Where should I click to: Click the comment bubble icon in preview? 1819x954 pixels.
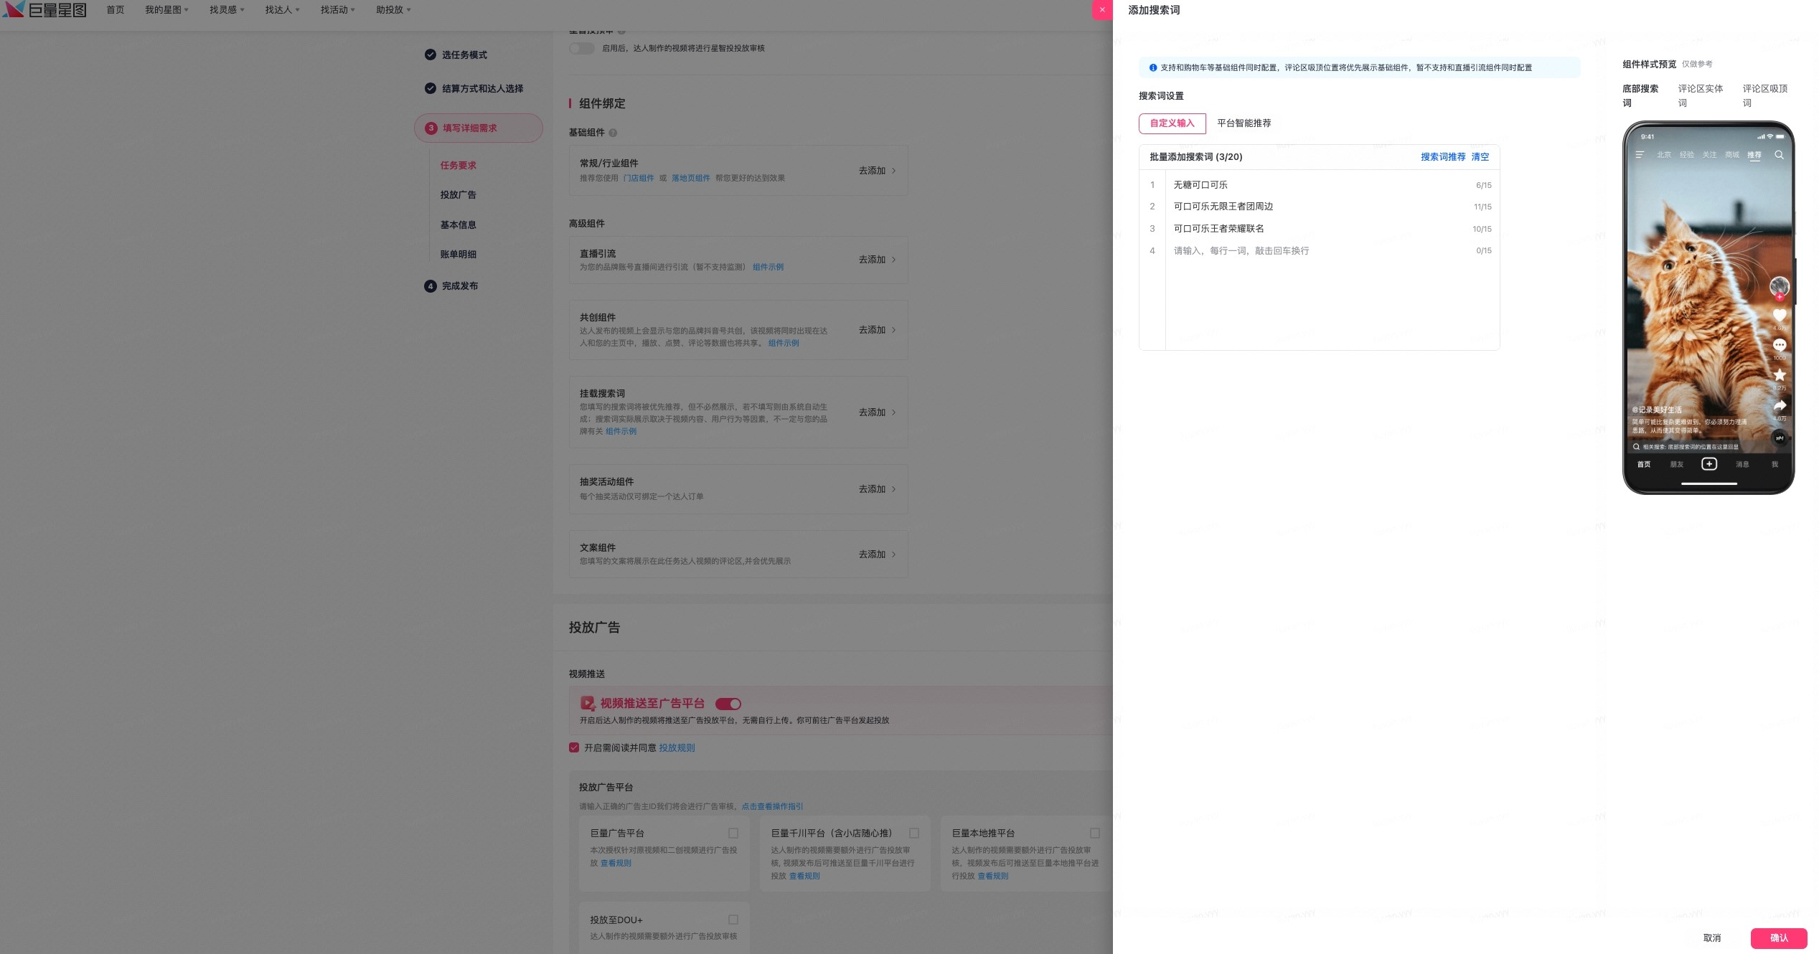pyautogui.click(x=1780, y=345)
